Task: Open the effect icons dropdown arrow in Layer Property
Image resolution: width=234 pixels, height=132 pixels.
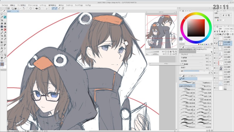Action: point(231,15)
